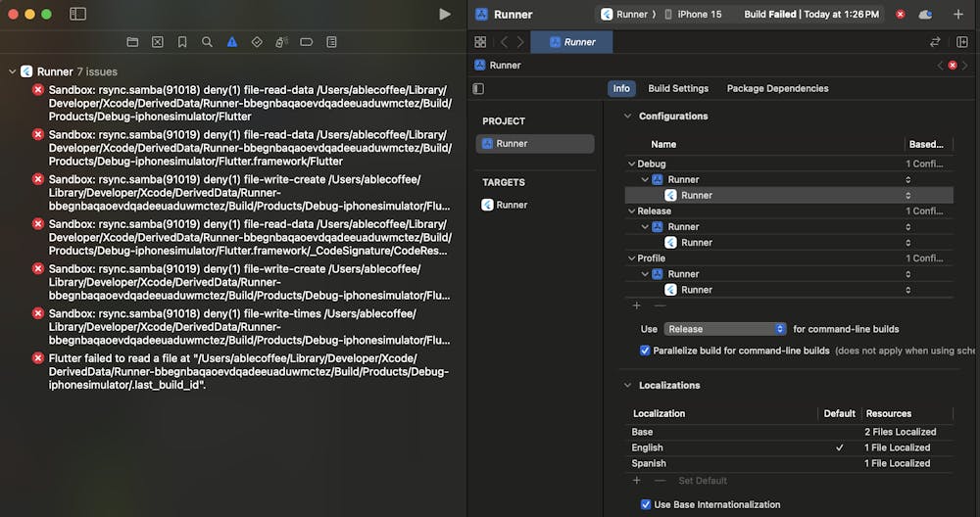Select the Spanish localization row
This screenshot has height=517, width=980.
point(789,463)
